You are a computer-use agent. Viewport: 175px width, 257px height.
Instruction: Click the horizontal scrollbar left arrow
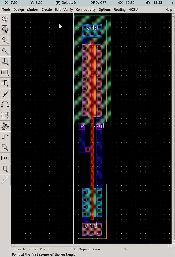[x=13, y=245]
